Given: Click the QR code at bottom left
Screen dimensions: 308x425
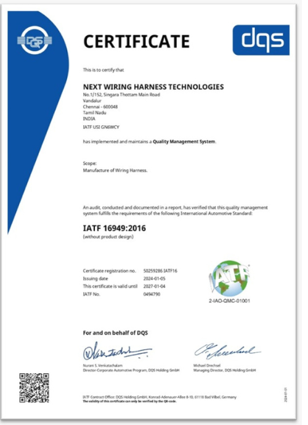Looking at the screenshot, I should coord(34,388).
